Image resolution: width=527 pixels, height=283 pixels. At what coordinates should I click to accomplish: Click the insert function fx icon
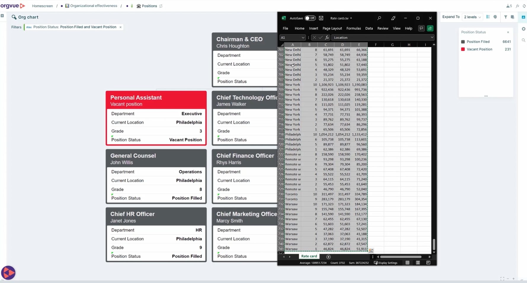click(327, 38)
